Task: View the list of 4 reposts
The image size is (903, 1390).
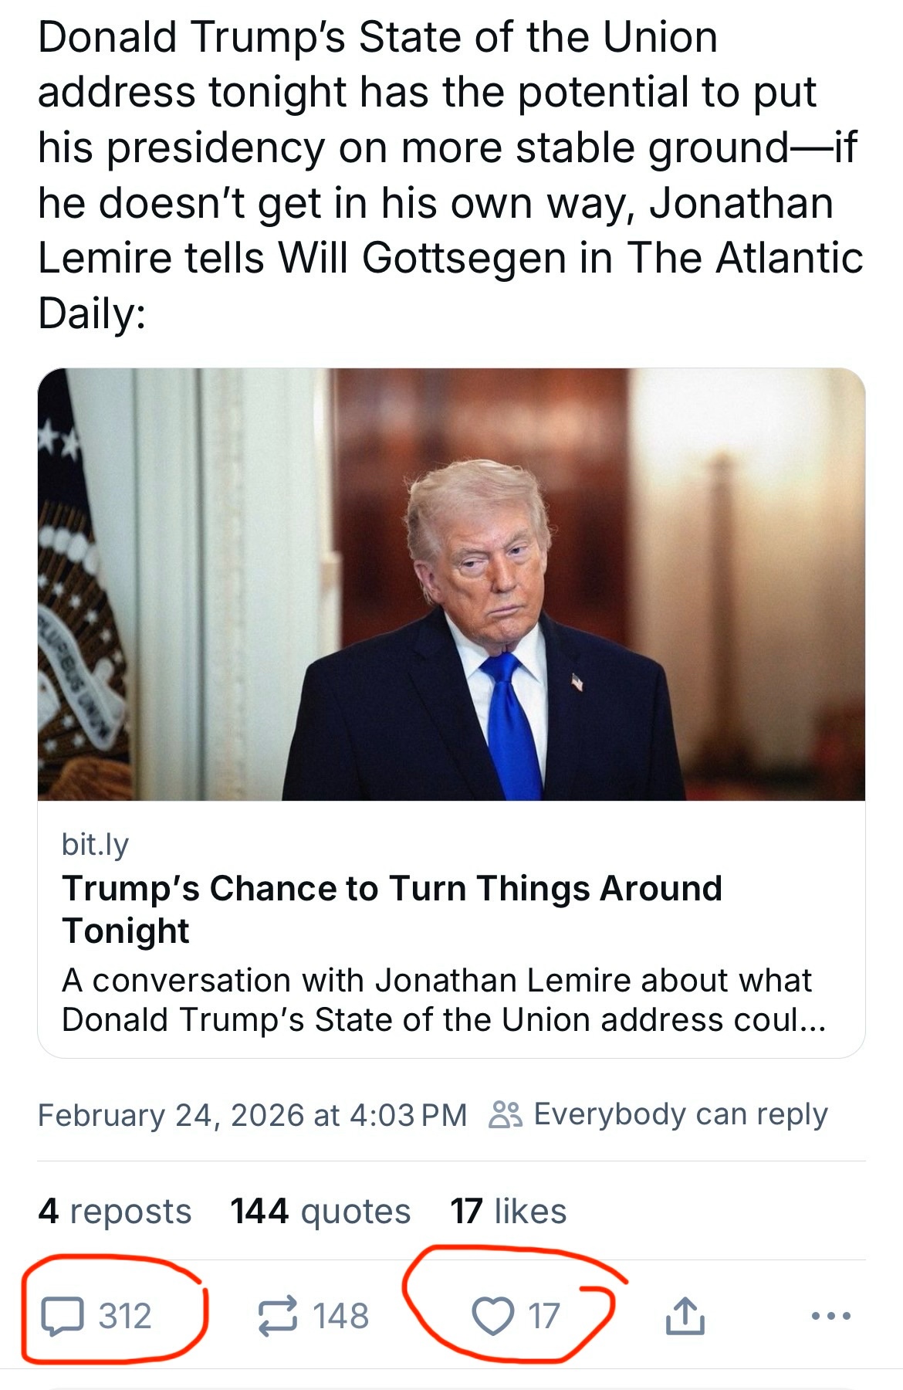Action: point(114,1211)
